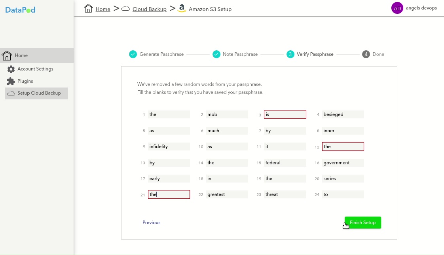Image resolution: width=444 pixels, height=255 pixels.
Task: Click the home icon in breadcrumb
Action: point(88,9)
